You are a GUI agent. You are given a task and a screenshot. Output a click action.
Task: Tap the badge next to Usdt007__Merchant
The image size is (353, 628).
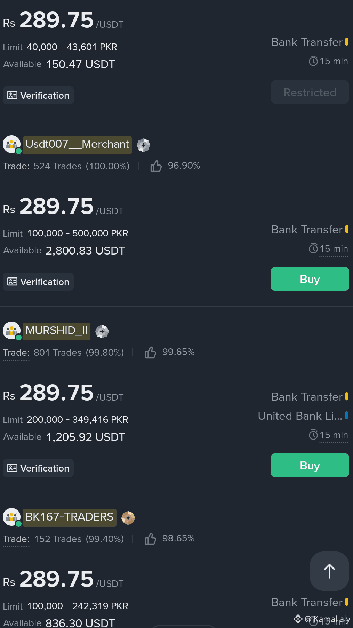tap(143, 145)
